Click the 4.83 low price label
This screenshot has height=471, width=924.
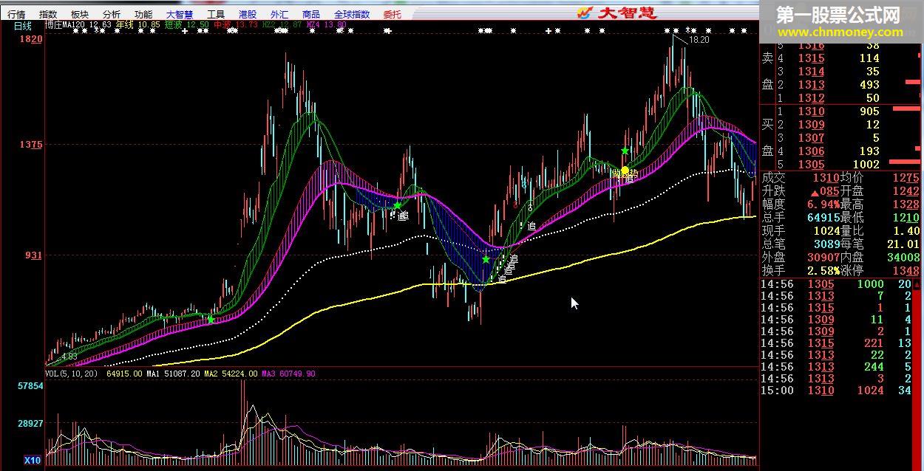69,357
